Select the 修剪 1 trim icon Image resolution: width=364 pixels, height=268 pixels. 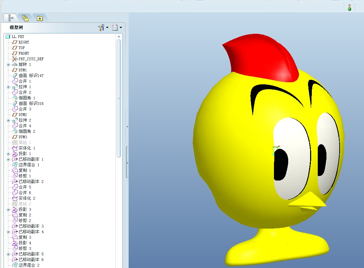click(x=15, y=176)
